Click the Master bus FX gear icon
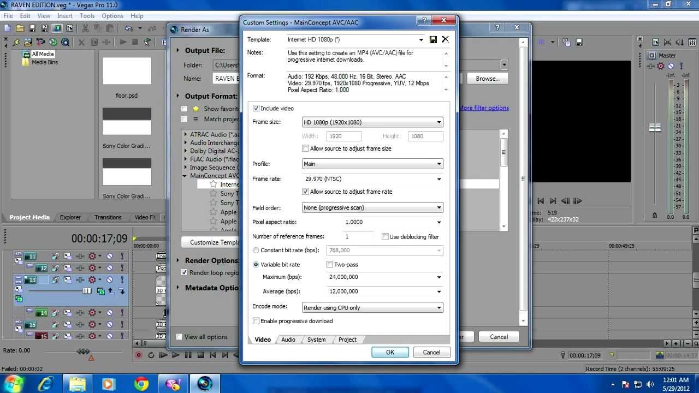The height and width of the screenshot is (393, 699). 661,66
